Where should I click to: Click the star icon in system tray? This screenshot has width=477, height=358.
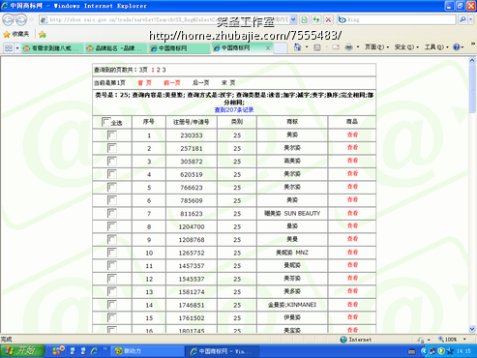450,351
